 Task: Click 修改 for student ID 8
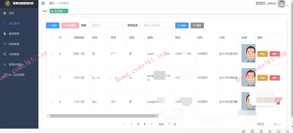click(x=263, y=54)
